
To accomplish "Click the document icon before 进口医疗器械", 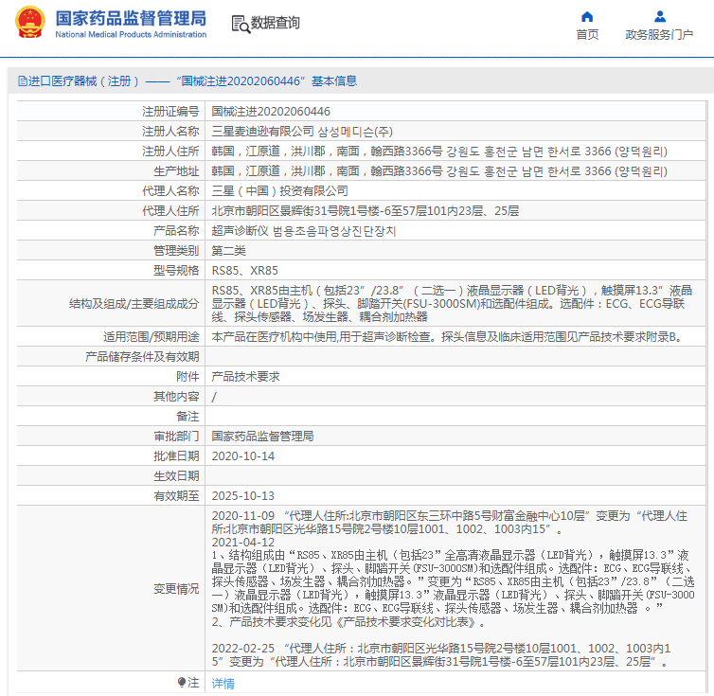I will pyautogui.click(x=22, y=81).
